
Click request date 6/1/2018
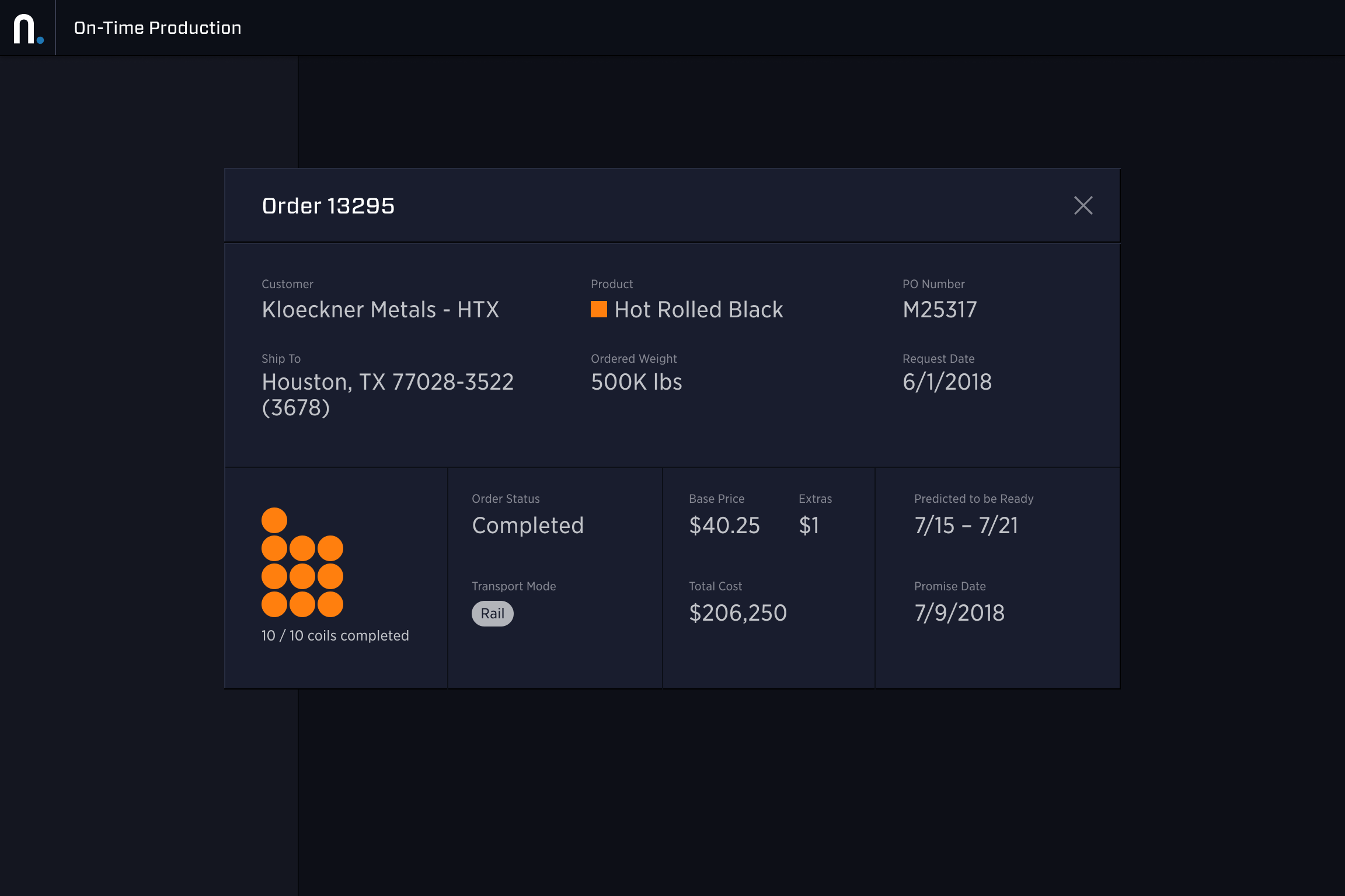coord(947,382)
